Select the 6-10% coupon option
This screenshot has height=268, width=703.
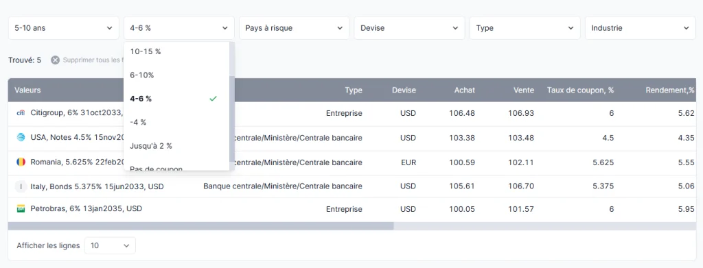(176, 75)
